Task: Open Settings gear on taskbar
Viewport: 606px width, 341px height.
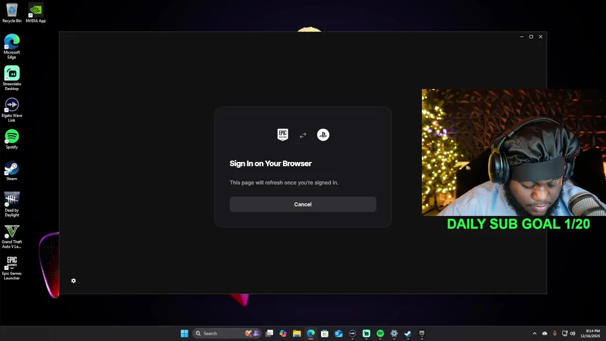Action: pyautogui.click(x=394, y=333)
